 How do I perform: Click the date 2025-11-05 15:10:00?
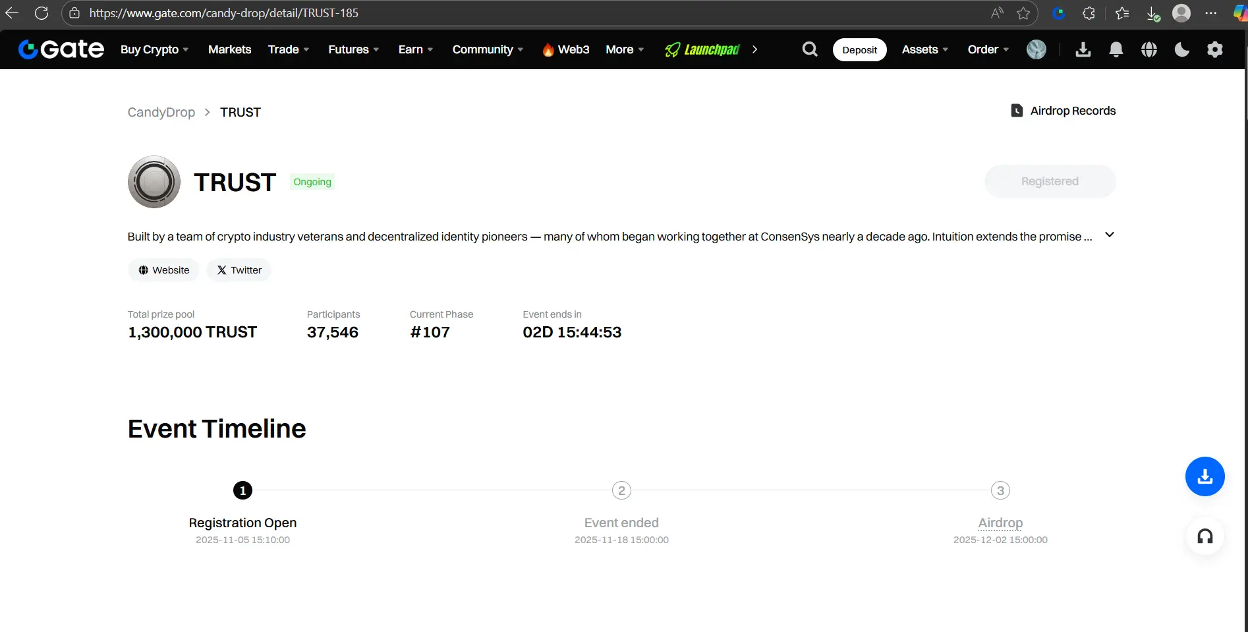[x=243, y=540]
